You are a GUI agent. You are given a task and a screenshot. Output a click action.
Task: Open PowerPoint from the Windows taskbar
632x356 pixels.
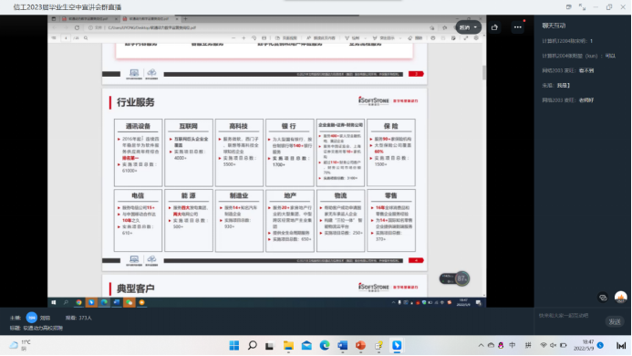coord(360,346)
